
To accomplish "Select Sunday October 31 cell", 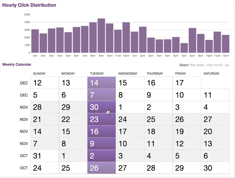I will tap(44, 156).
